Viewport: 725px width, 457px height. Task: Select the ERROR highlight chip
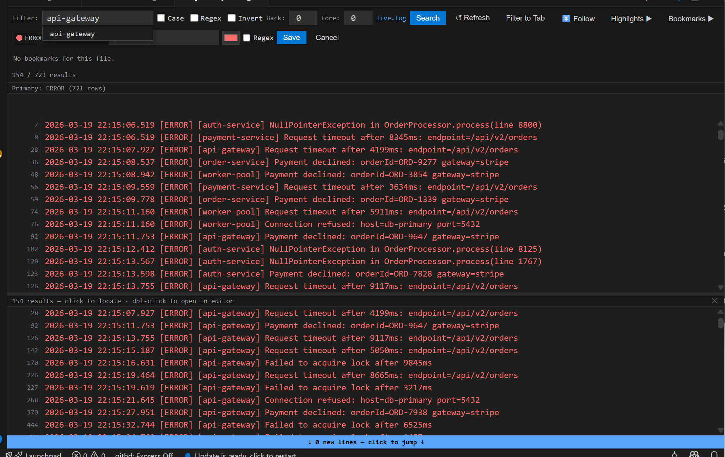pyautogui.click(x=30, y=38)
